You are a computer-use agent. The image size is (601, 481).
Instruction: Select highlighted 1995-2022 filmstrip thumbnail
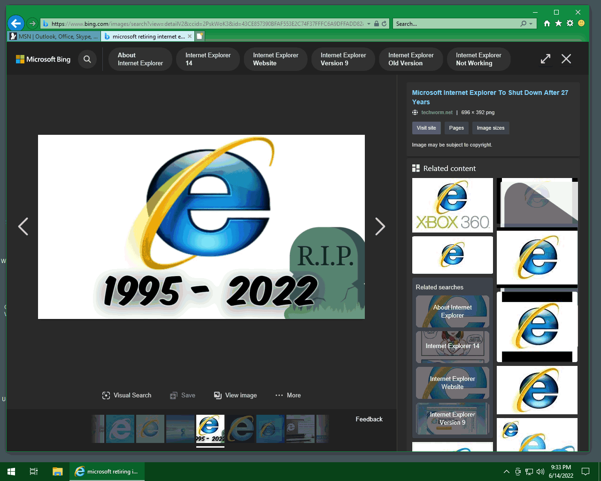tap(210, 429)
